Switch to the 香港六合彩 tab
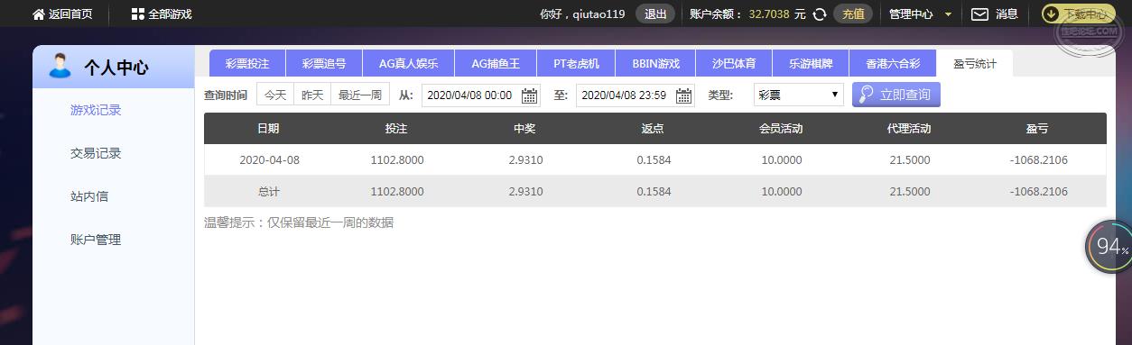1132x345 pixels. [893, 64]
